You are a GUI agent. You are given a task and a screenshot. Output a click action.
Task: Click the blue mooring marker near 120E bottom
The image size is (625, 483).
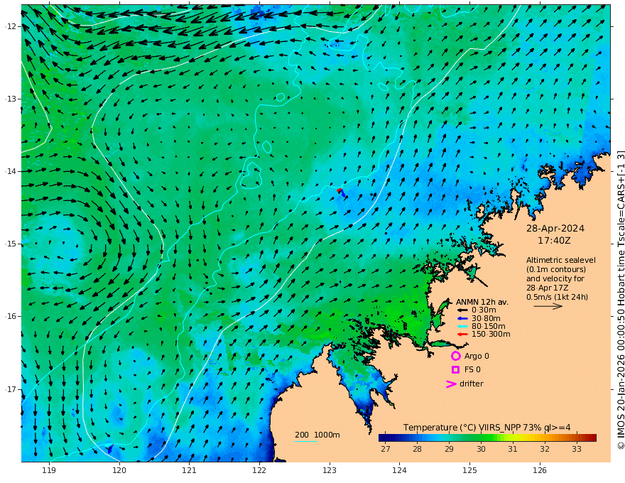click(109, 448)
